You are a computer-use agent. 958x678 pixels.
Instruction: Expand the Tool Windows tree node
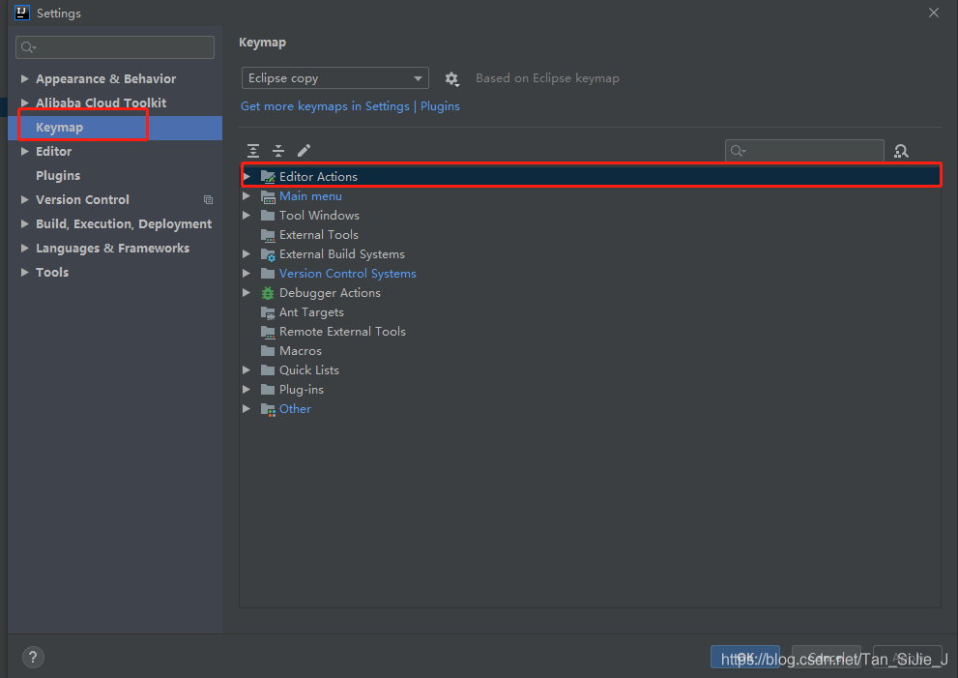tap(247, 215)
